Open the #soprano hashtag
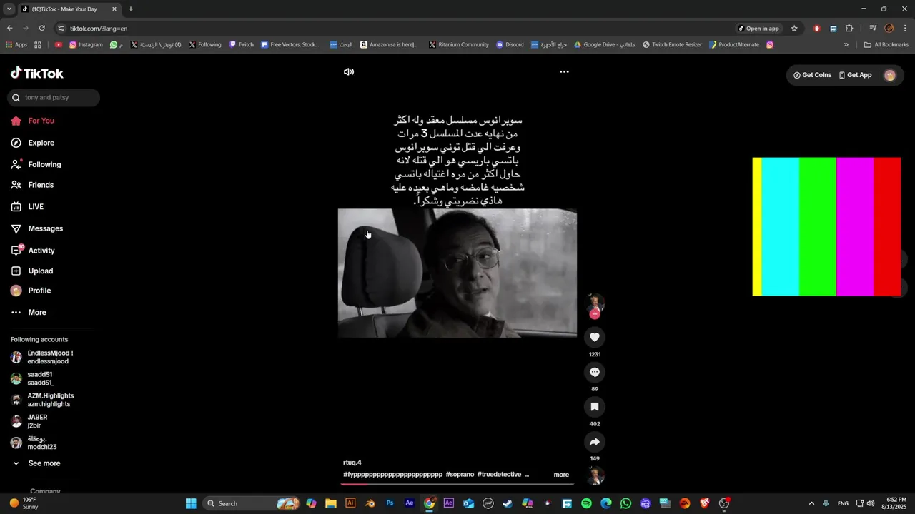 click(x=459, y=475)
